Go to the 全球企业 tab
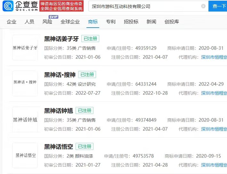The image size is (227, 174). (x=70, y=22)
